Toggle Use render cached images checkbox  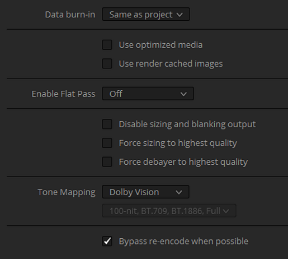tap(107, 63)
